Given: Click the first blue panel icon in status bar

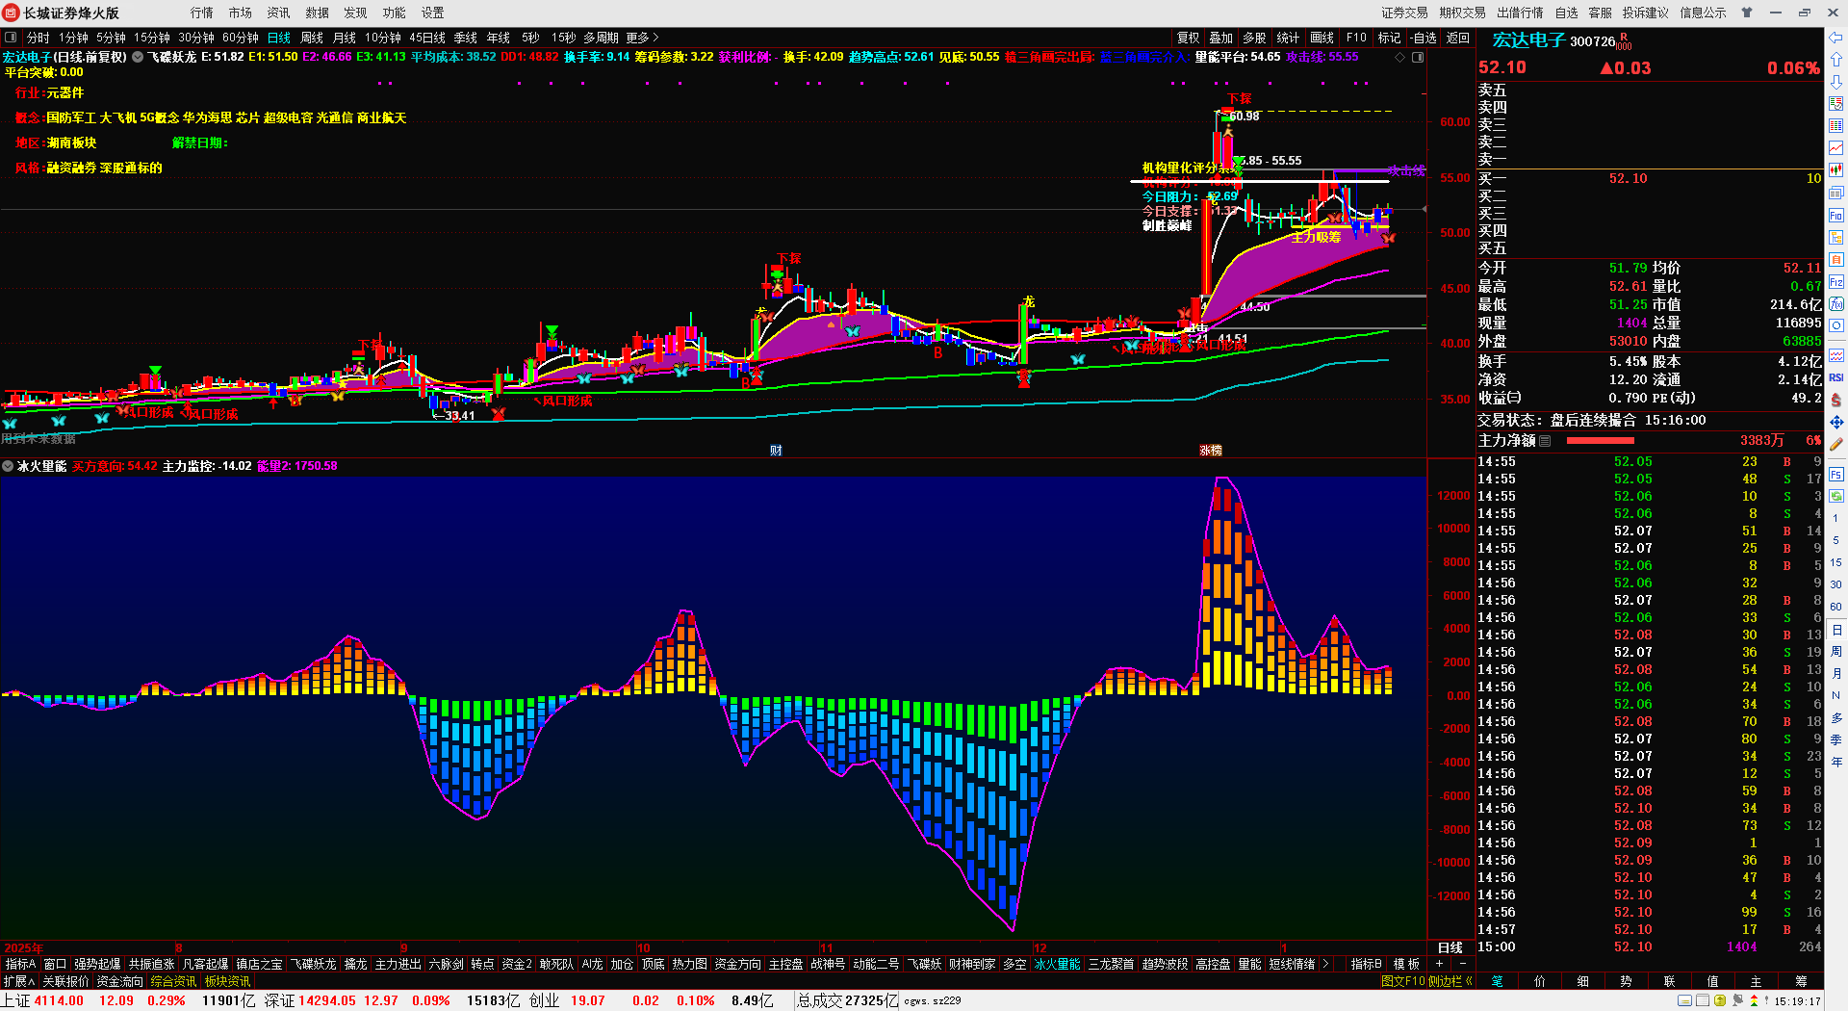Looking at the screenshot, I should [x=1684, y=1001].
